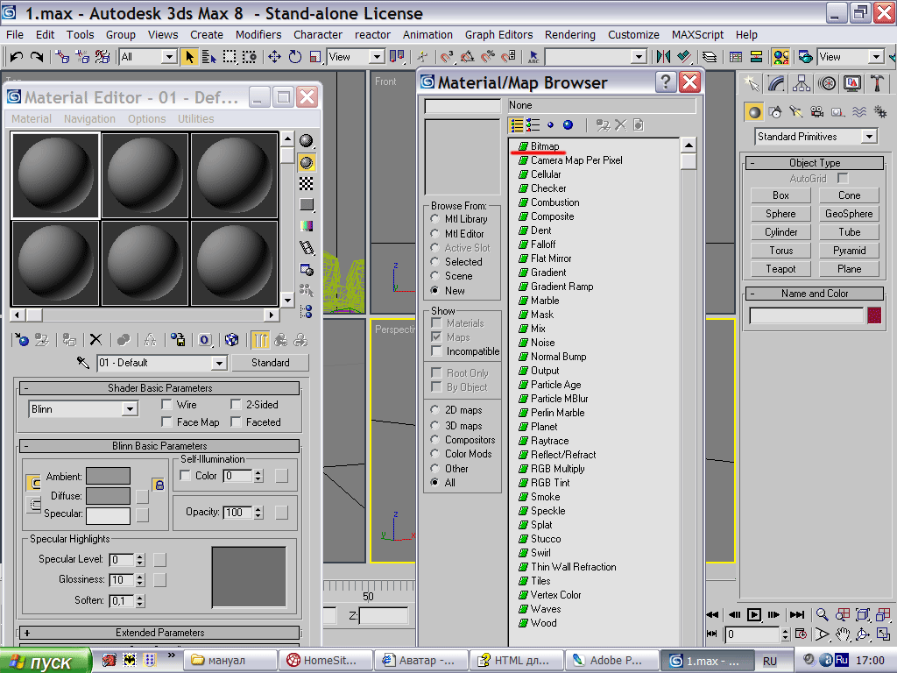
Task: Open the selection filter All dropdown
Action: (168, 57)
